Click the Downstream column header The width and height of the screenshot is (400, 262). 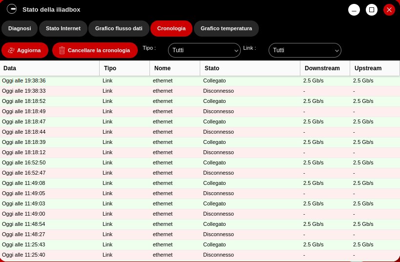click(325, 68)
